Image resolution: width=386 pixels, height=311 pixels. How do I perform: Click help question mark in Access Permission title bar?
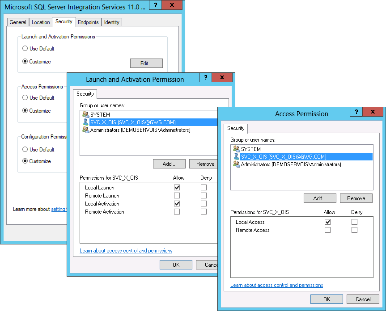coord(356,112)
